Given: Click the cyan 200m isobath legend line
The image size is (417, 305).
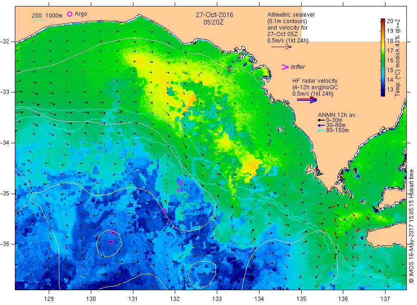Looking at the screenshot, I should pos(38,20).
